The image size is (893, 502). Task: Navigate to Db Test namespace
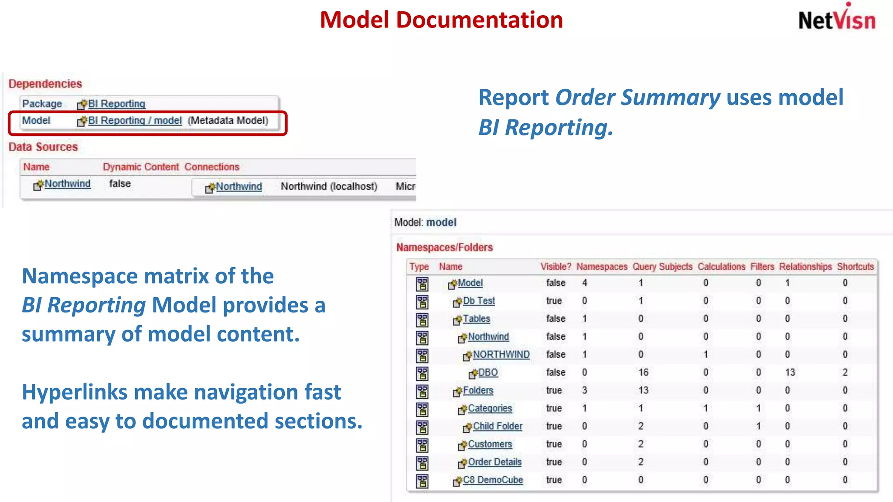pos(479,301)
